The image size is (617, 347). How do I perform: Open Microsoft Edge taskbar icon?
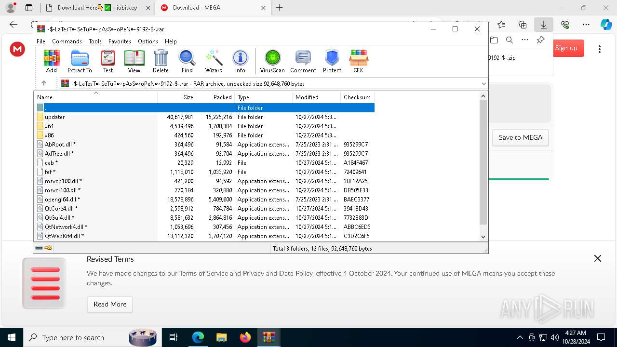tap(198, 337)
